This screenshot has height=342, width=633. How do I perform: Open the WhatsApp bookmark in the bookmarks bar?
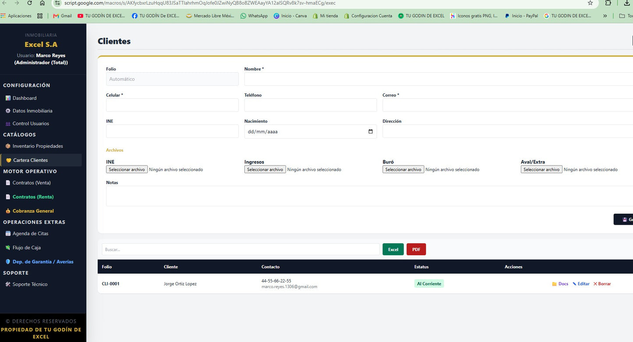coord(254,16)
